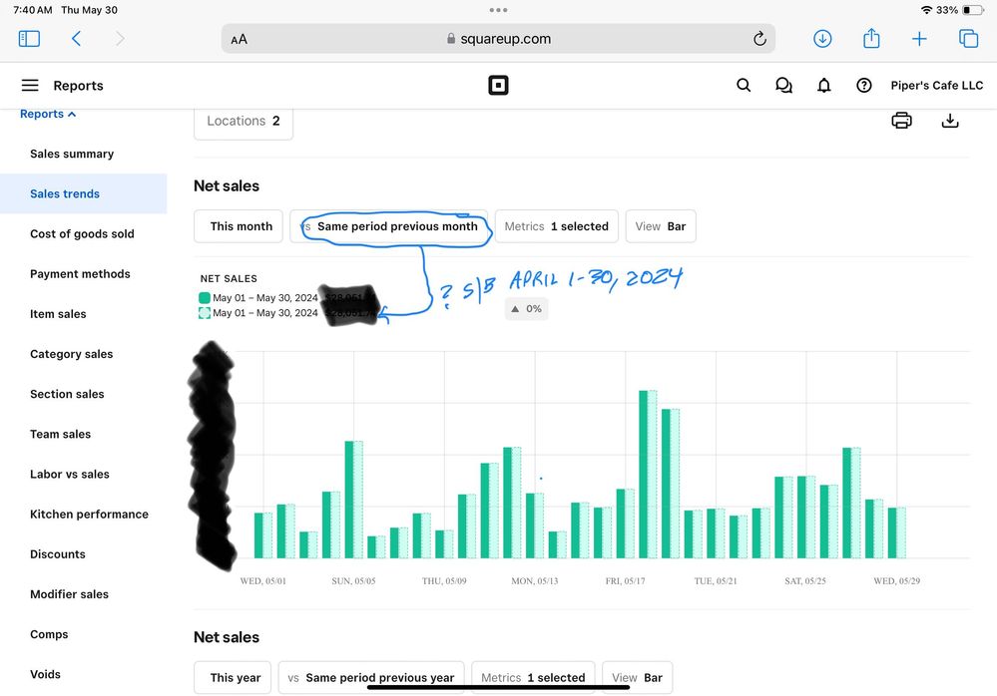Reload the page in Safari

click(759, 39)
